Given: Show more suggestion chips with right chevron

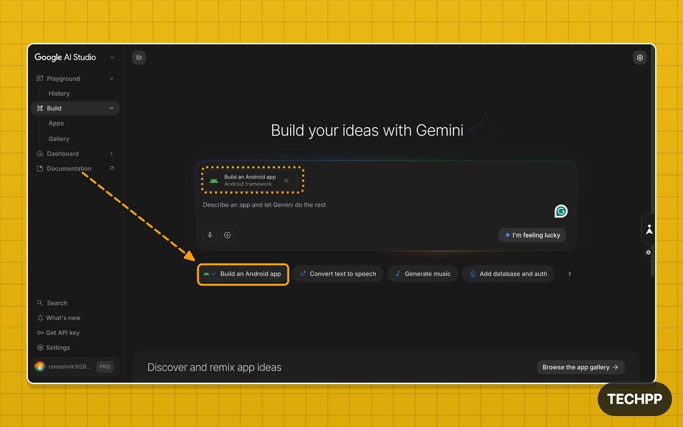Looking at the screenshot, I should click(x=569, y=274).
